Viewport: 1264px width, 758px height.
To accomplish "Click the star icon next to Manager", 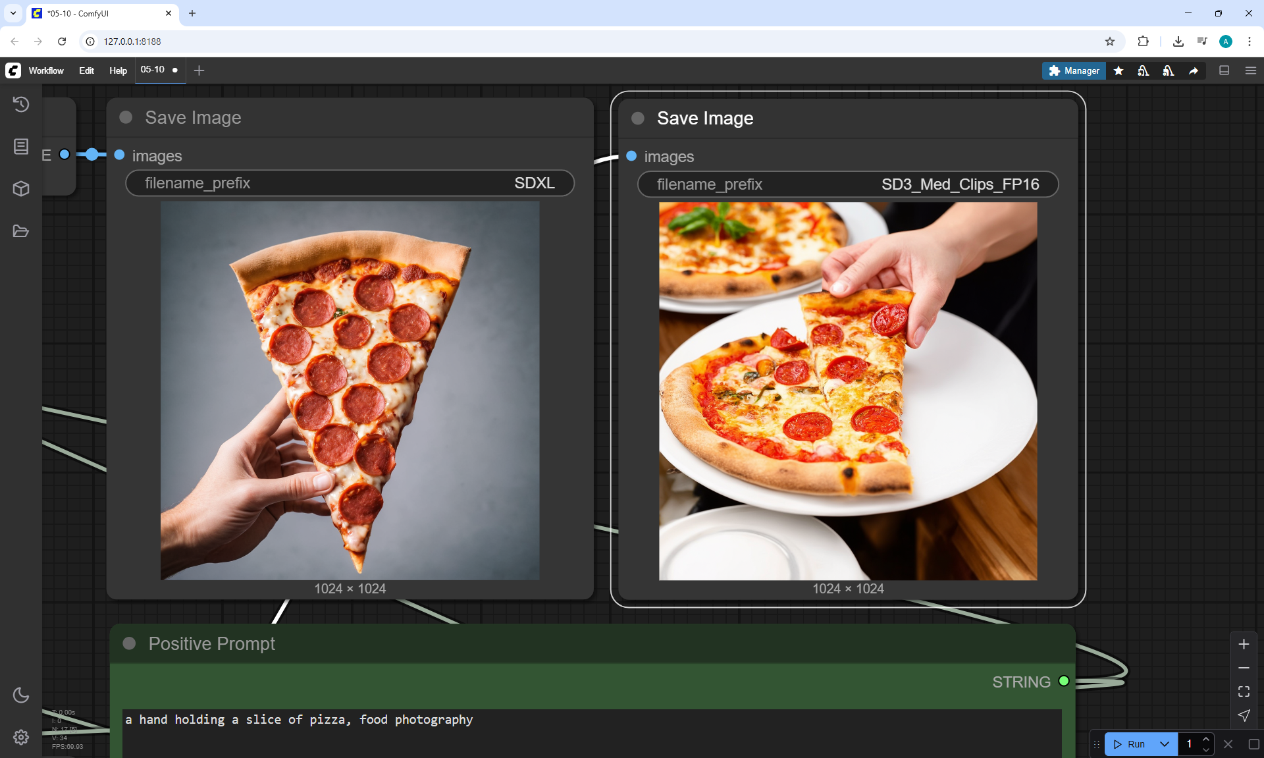I will pyautogui.click(x=1119, y=70).
